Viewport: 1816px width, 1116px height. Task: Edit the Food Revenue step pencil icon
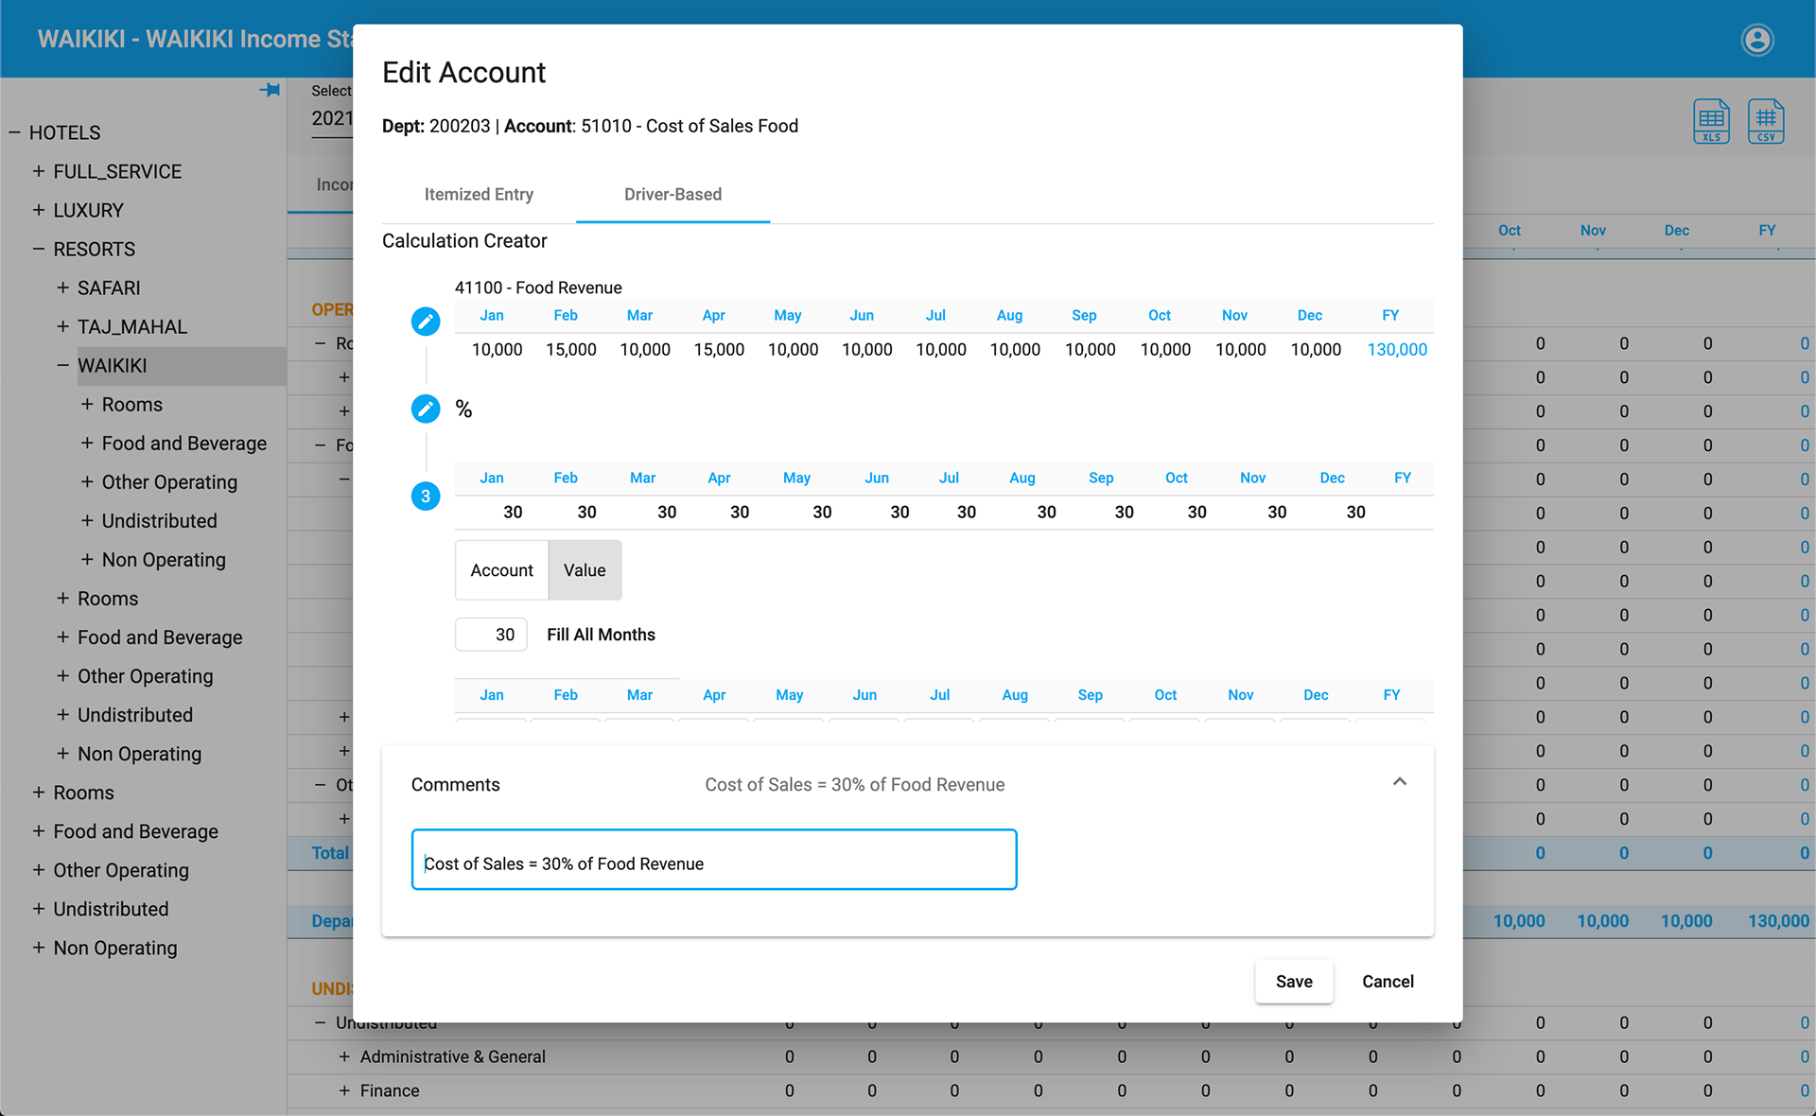pyautogui.click(x=426, y=322)
